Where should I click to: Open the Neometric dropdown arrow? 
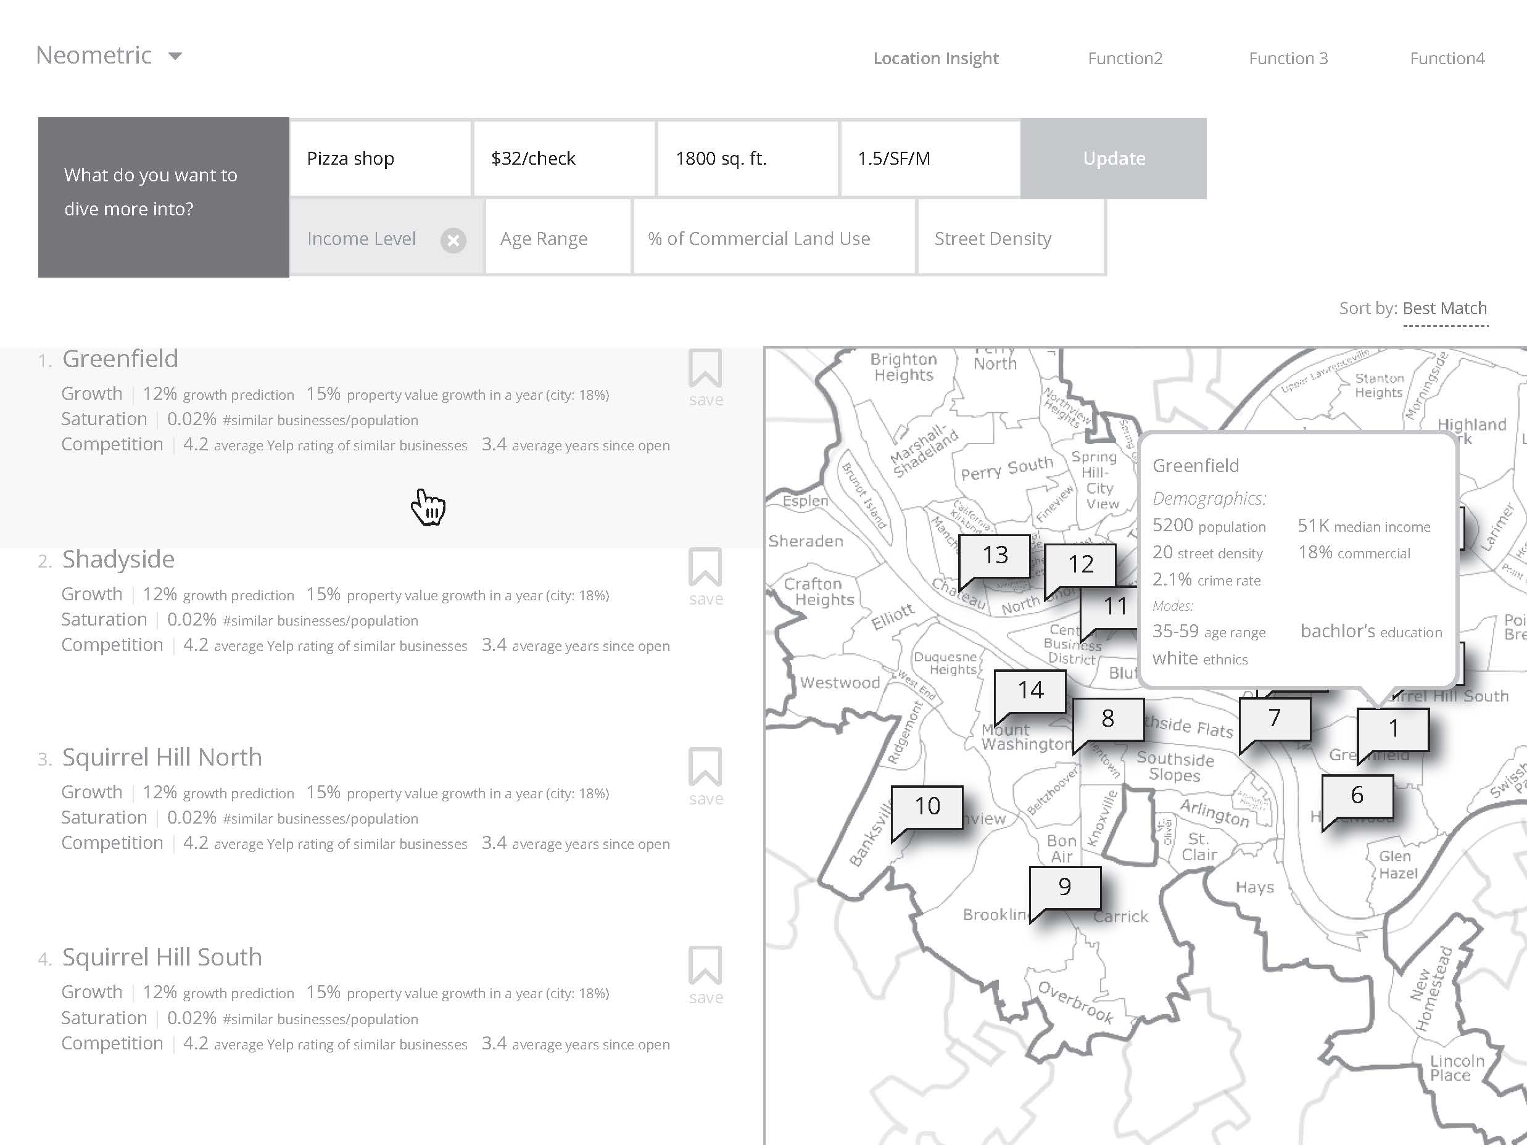[175, 56]
